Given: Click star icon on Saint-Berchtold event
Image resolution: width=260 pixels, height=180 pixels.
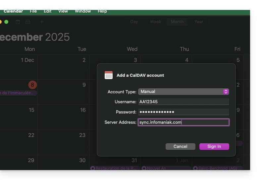Looking at the screenshot, I should pos(195,168).
